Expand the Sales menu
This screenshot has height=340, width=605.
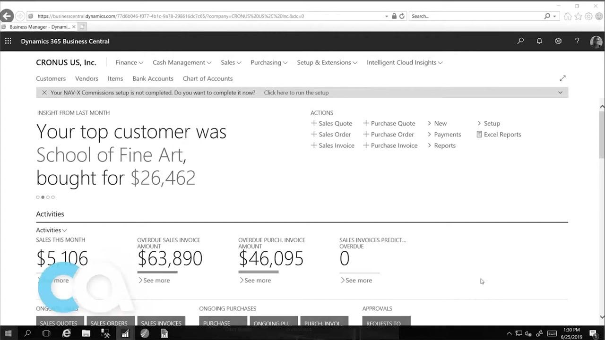pyautogui.click(x=231, y=62)
